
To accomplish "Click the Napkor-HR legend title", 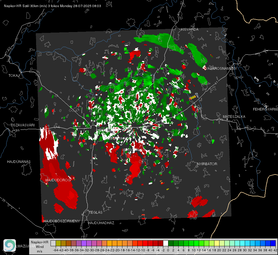I will pos(39,242).
